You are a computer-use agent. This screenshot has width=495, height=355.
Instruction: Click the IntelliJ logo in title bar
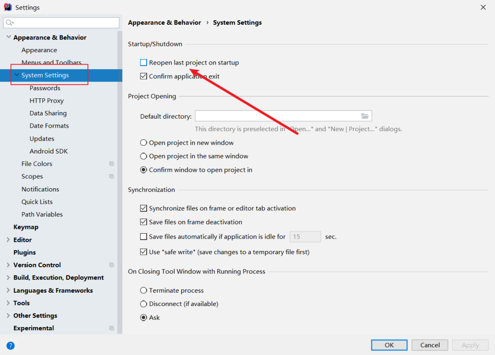(8, 7)
